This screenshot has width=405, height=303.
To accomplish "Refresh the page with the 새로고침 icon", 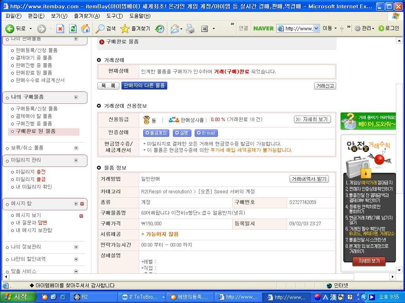I will 73,28.
